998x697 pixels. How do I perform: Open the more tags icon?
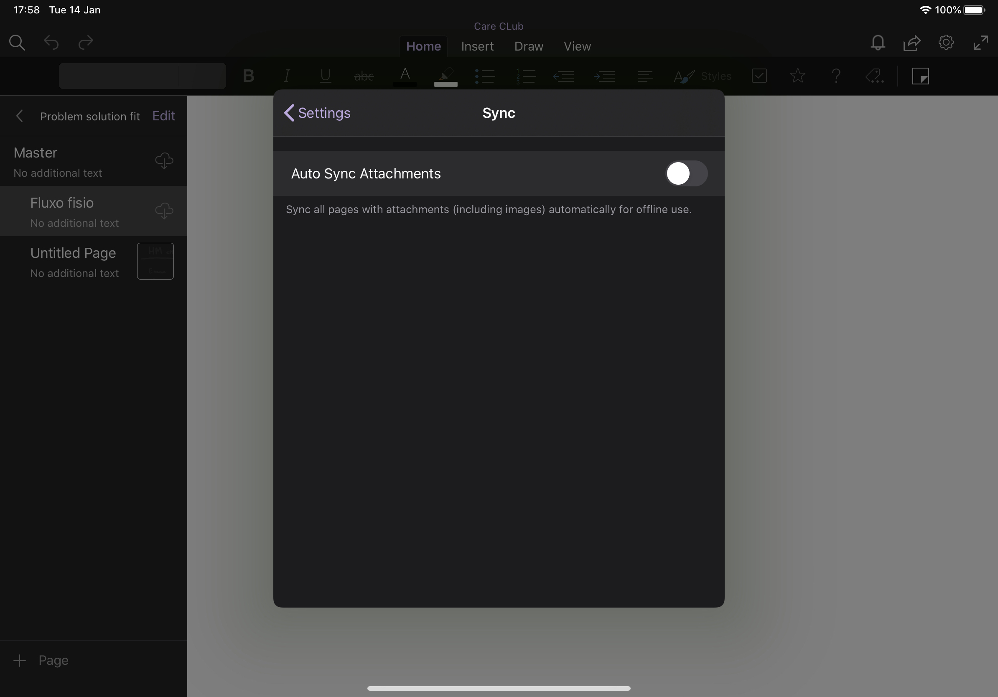[875, 76]
